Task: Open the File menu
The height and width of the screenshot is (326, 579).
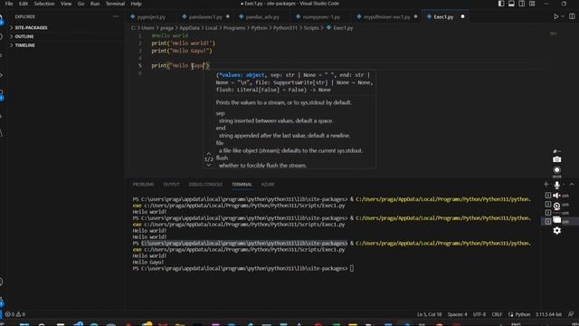Action: coord(9,4)
